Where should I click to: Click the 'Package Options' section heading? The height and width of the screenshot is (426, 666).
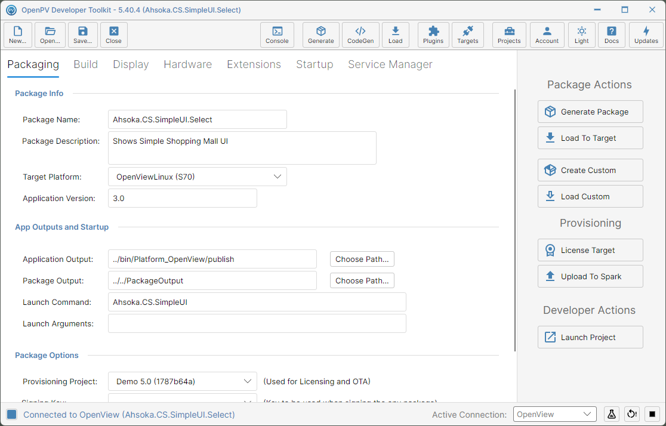tap(47, 356)
